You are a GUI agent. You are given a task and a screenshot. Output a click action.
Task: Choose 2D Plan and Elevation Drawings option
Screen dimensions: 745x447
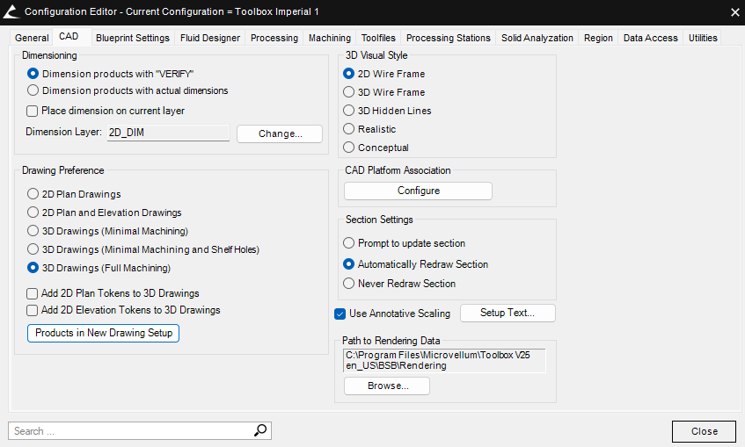tap(33, 213)
